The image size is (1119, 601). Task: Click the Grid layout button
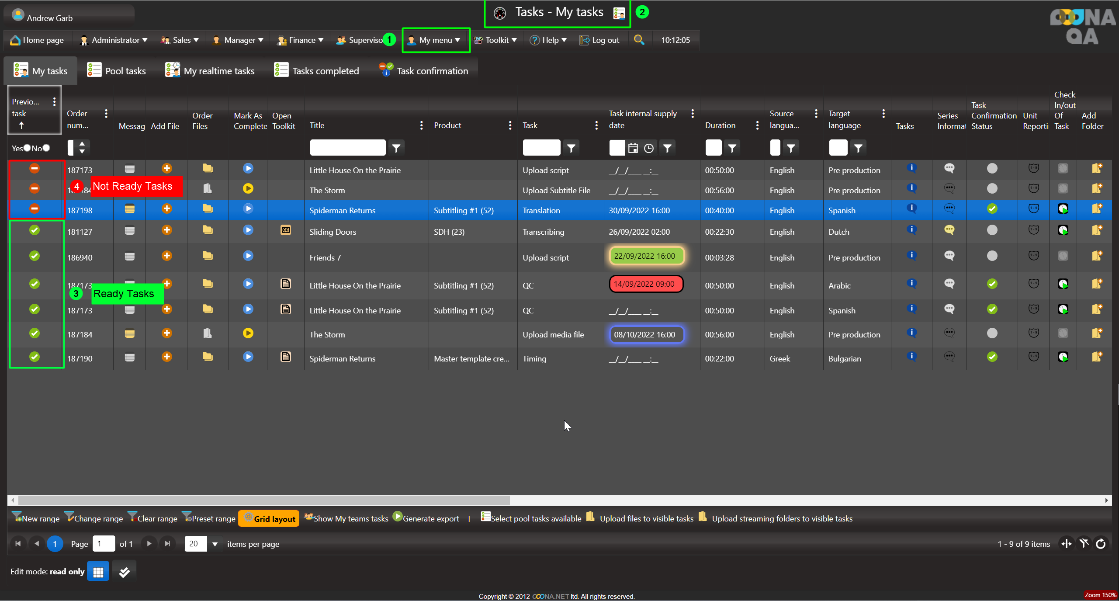point(269,519)
